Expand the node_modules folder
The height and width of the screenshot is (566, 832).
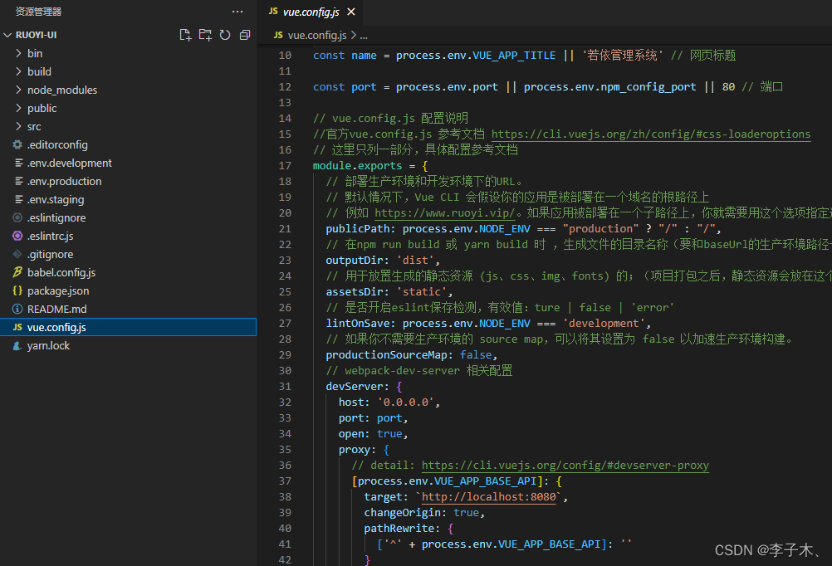[x=18, y=90]
